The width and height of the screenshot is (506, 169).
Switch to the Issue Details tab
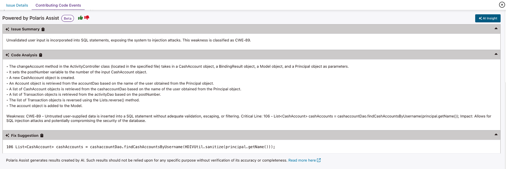17,5
